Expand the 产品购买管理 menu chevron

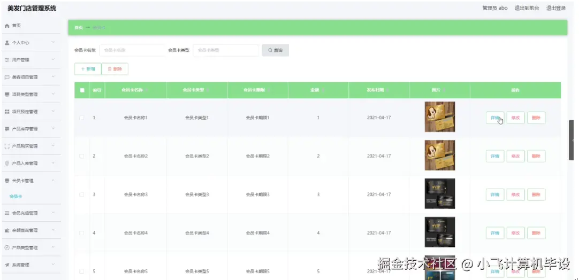pyautogui.click(x=53, y=146)
